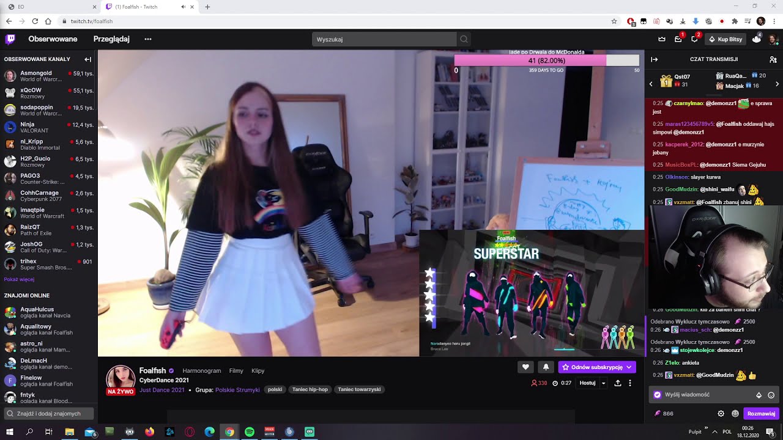Open the three-dots more menu in Twitch nav

pyautogui.click(x=148, y=39)
